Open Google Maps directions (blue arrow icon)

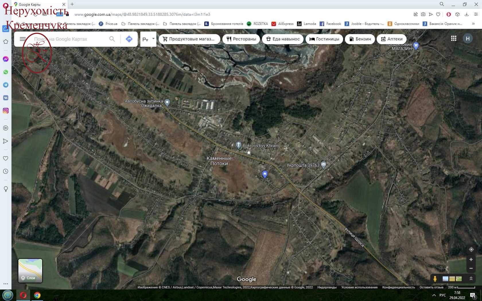(129, 39)
